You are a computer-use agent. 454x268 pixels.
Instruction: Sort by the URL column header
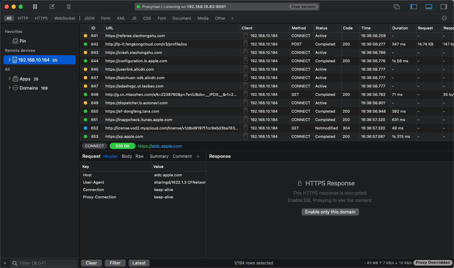pos(172,28)
